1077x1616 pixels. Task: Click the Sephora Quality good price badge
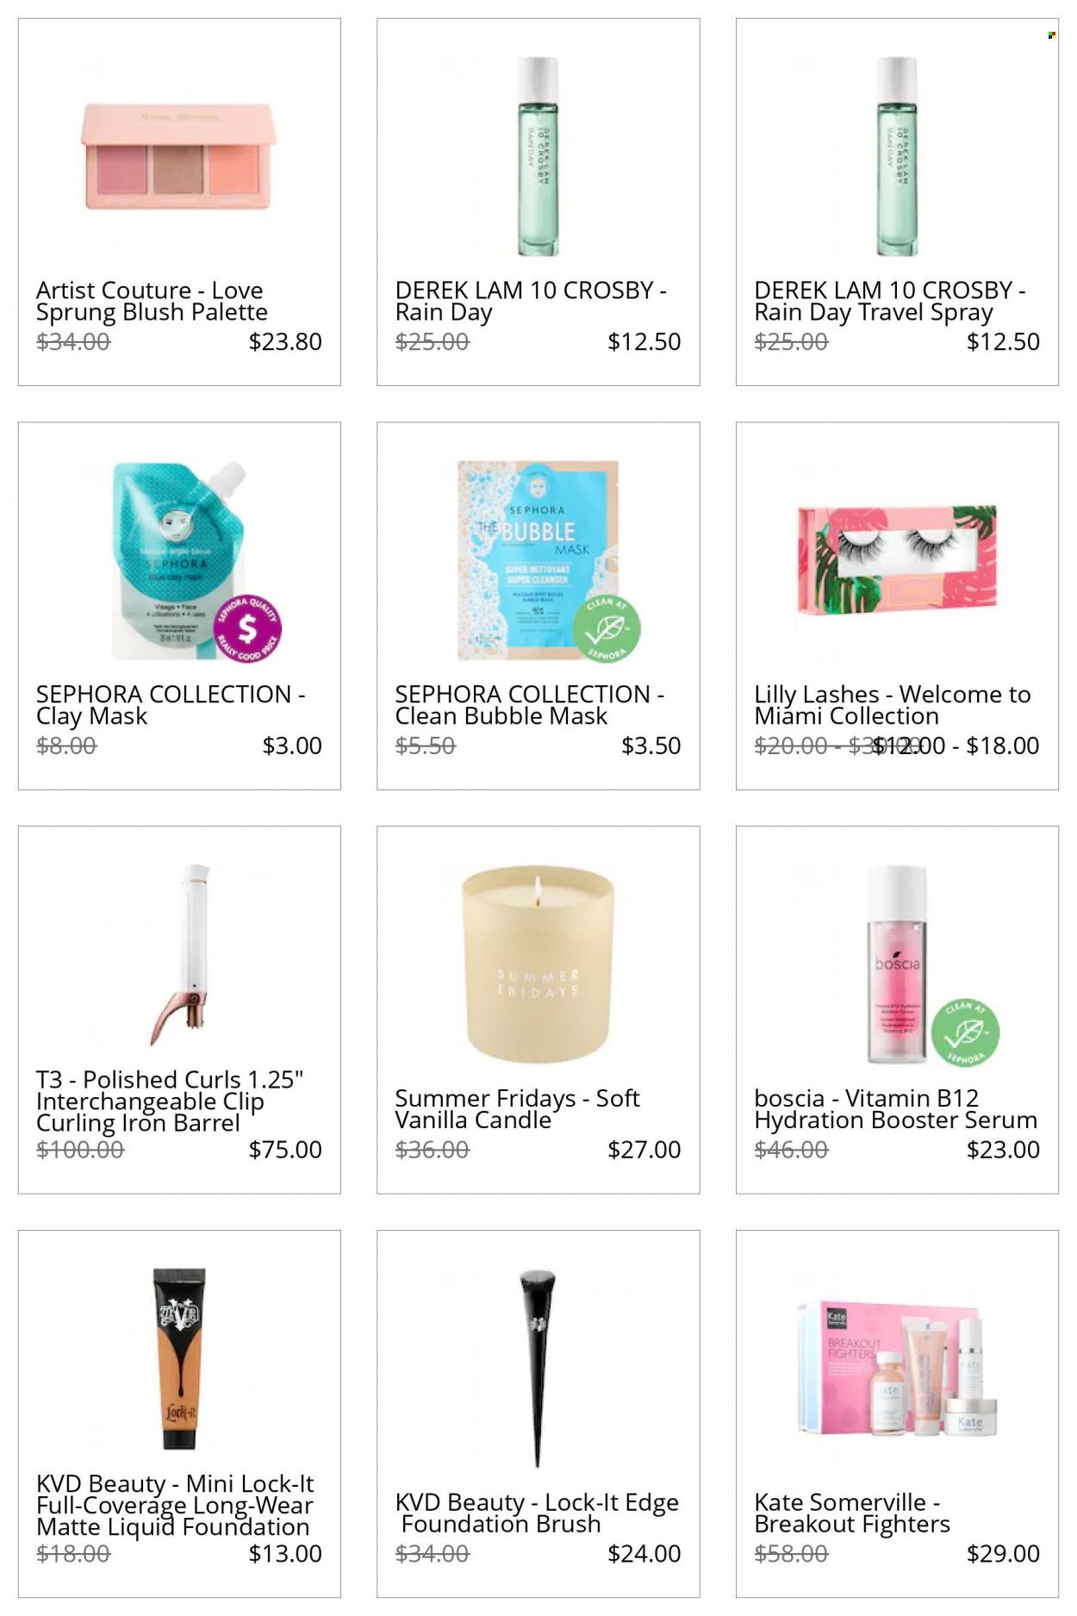tap(247, 629)
